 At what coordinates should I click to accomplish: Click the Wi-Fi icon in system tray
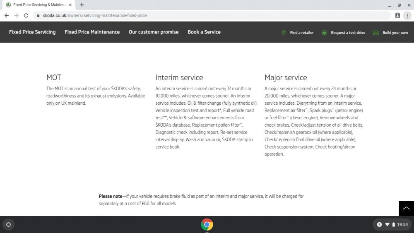pyautogui.click(x=387, y=225)
